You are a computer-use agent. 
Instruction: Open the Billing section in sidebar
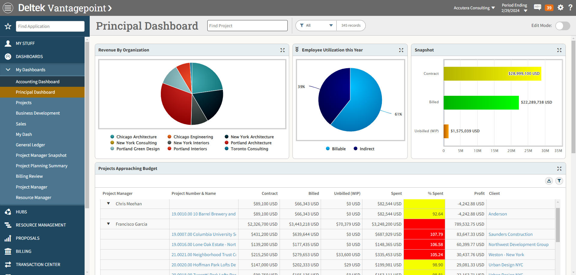click(x=24, y=251)
